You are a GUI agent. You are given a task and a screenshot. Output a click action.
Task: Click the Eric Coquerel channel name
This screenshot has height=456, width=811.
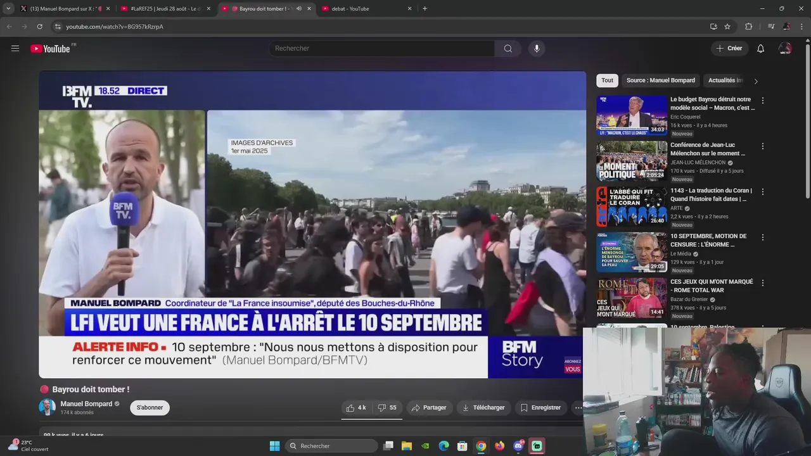pyautogui.click(x=685, y=117)
